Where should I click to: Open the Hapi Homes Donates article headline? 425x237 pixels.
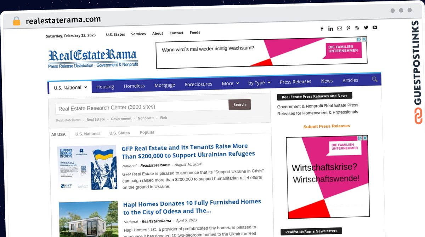coord(192,207)
